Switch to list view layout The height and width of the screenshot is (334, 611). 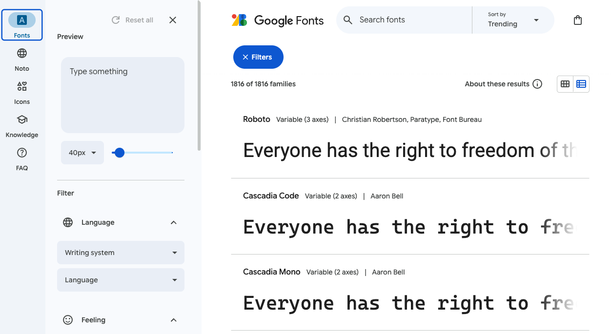pyautogui.click(x=581, y=84)
